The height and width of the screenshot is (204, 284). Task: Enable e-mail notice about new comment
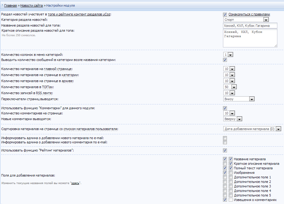(x=225, y=142)
